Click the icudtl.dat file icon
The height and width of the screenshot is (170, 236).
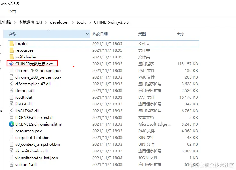coord(12,97)
